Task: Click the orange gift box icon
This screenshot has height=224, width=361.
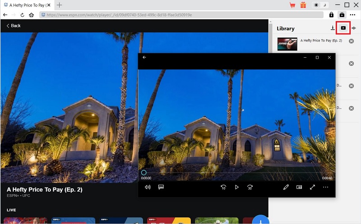Action: (303, 5)
